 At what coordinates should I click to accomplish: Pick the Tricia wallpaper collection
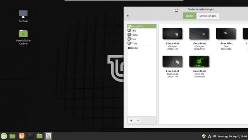142,43
